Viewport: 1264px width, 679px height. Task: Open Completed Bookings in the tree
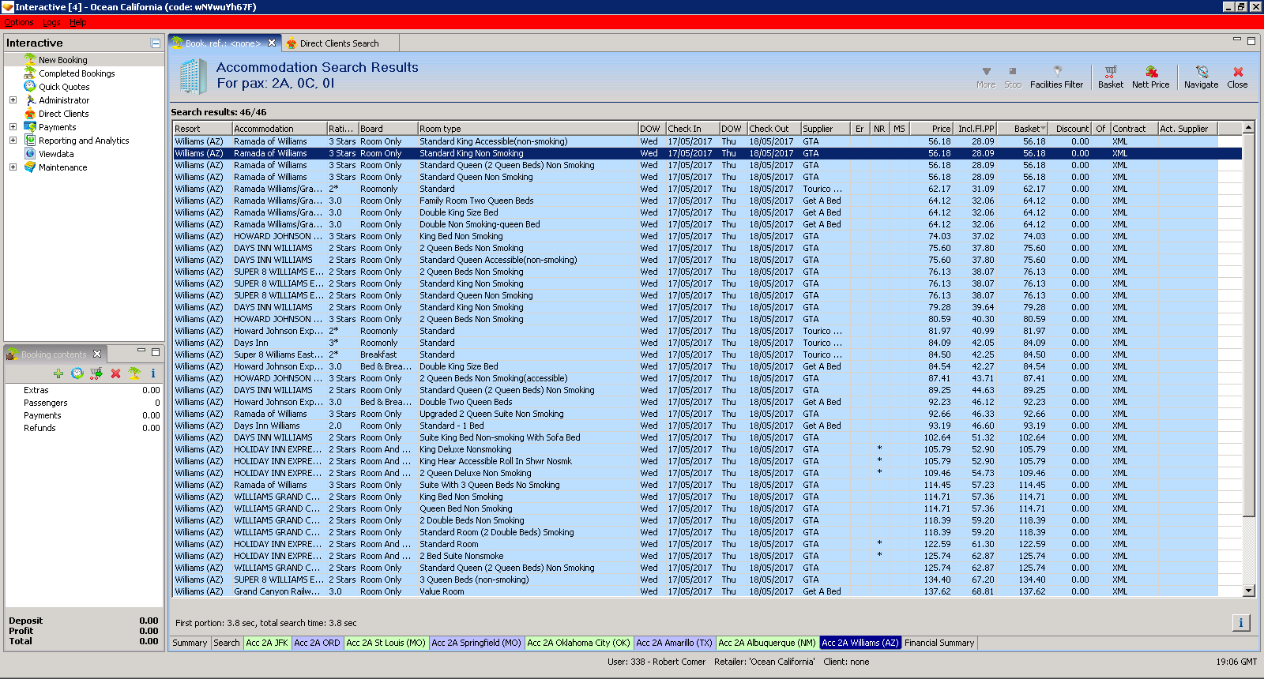(77, 73)
